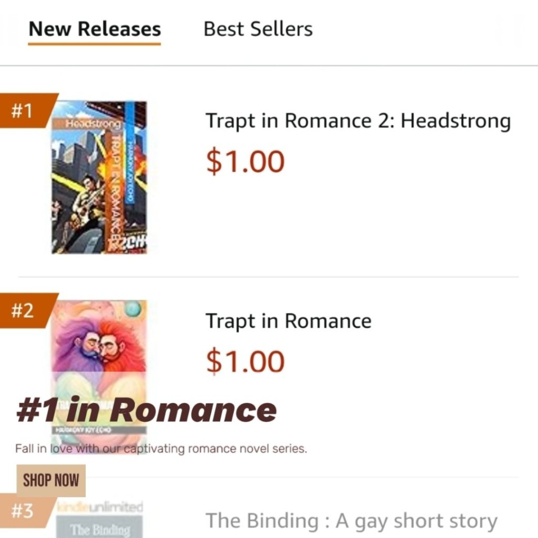
Task: Open the Trapt in Romance title link
Action: (288, 321)
